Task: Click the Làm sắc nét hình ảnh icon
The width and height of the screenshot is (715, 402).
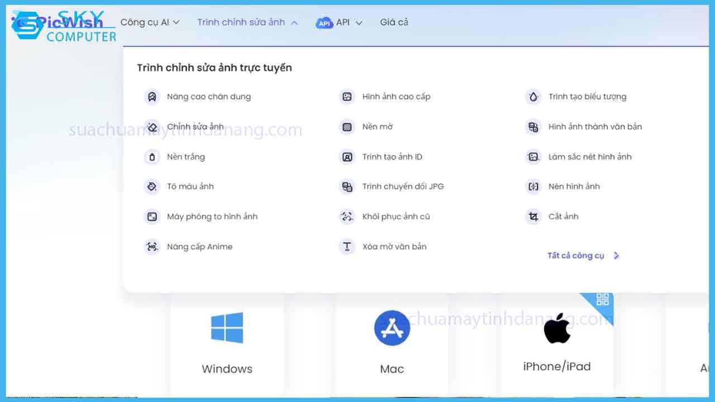Action: click(x=533, y=157)
